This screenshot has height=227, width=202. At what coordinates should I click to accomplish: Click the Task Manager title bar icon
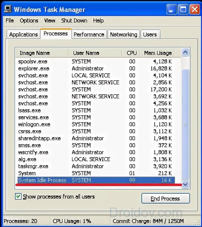[8, 9]
